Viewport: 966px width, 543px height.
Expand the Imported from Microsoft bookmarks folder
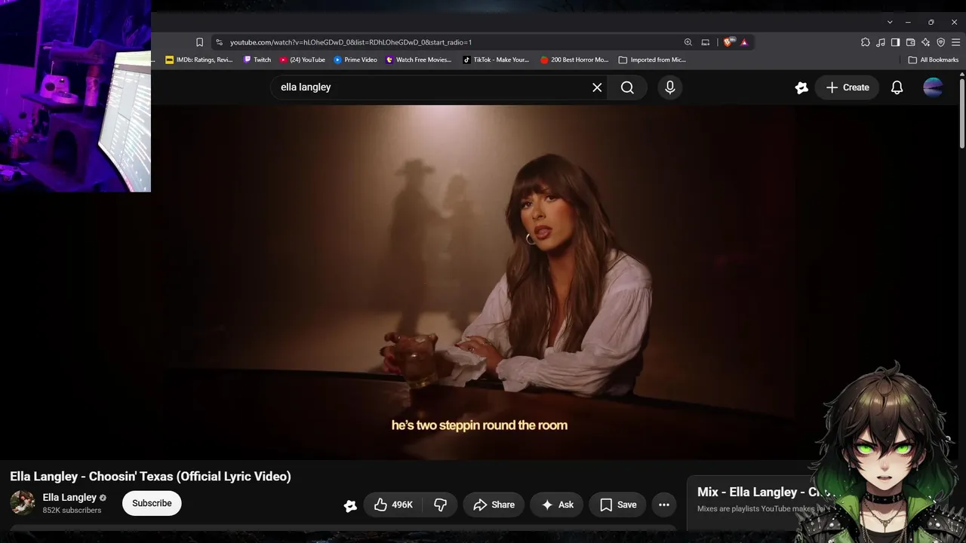pyautogui.click(x=652, y=60)
